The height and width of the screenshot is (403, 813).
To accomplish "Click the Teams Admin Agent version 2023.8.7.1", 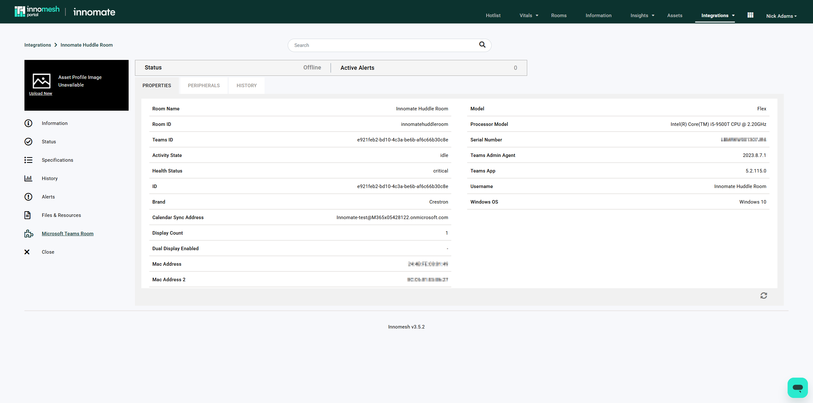I will (754, 155).
